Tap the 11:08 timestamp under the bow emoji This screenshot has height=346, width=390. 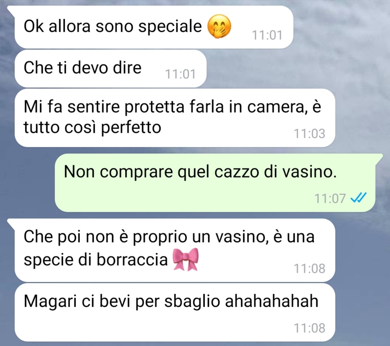click(x=309, y=268)
